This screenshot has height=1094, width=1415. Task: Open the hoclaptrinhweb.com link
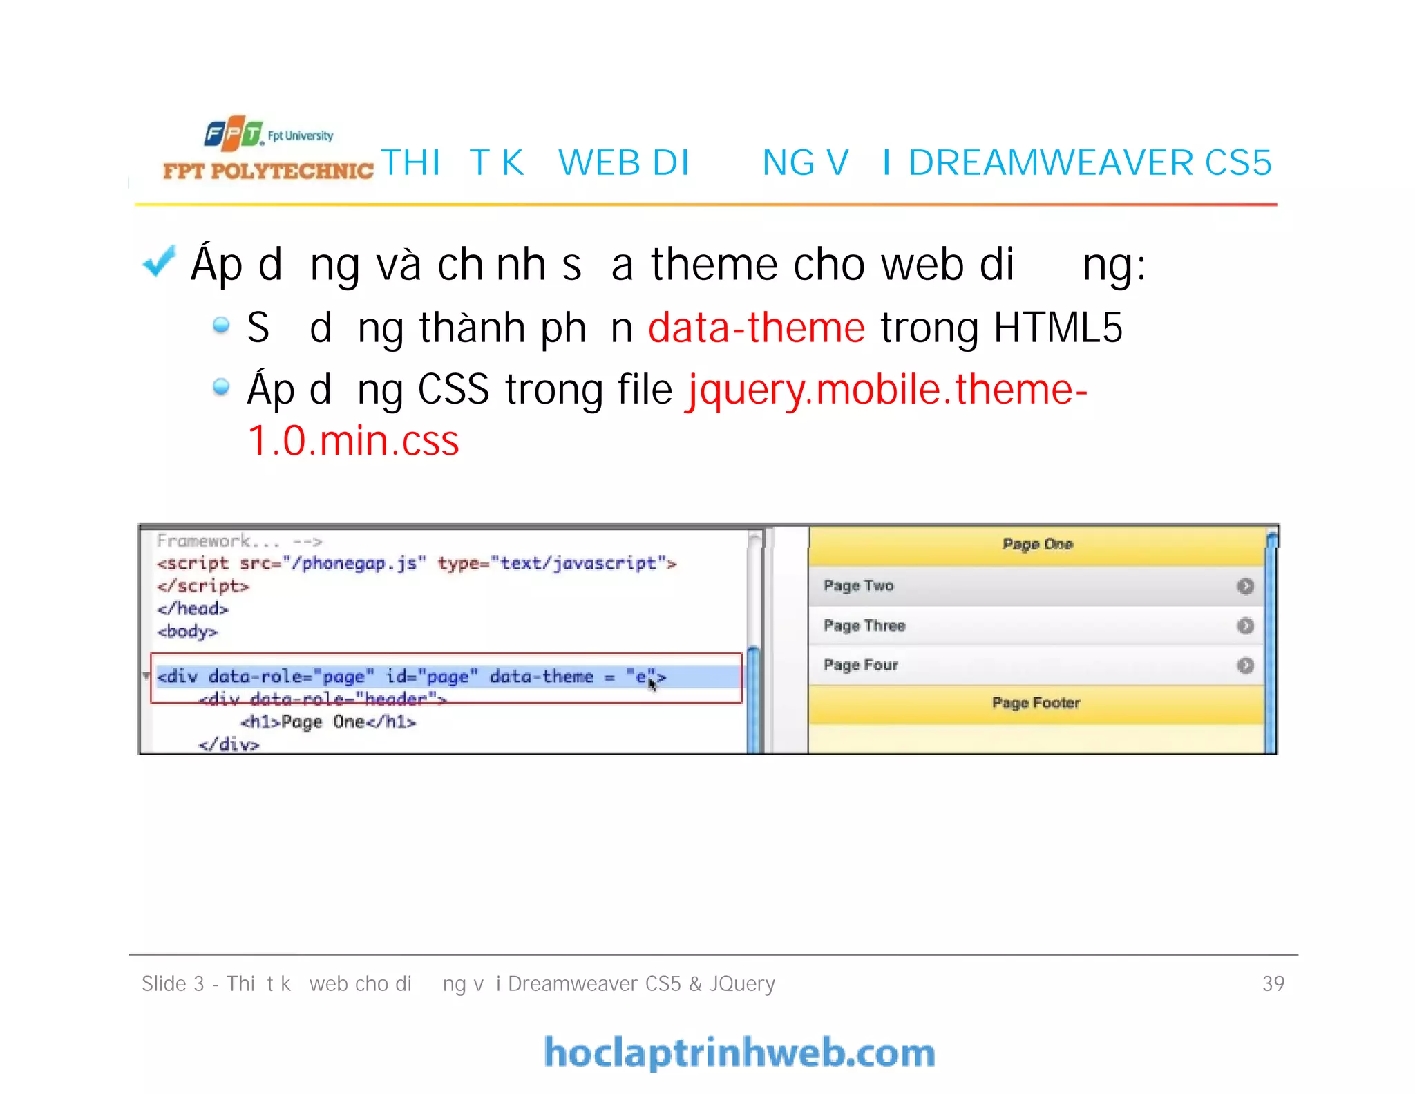click(739, 1053)
